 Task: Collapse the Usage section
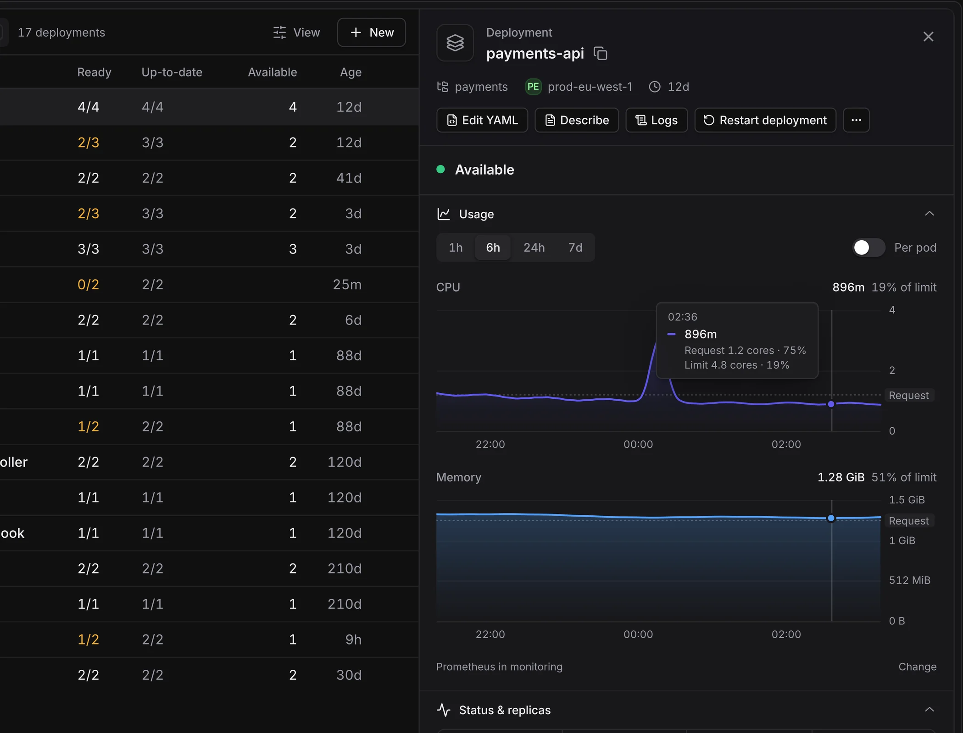(x=929, y=214)
